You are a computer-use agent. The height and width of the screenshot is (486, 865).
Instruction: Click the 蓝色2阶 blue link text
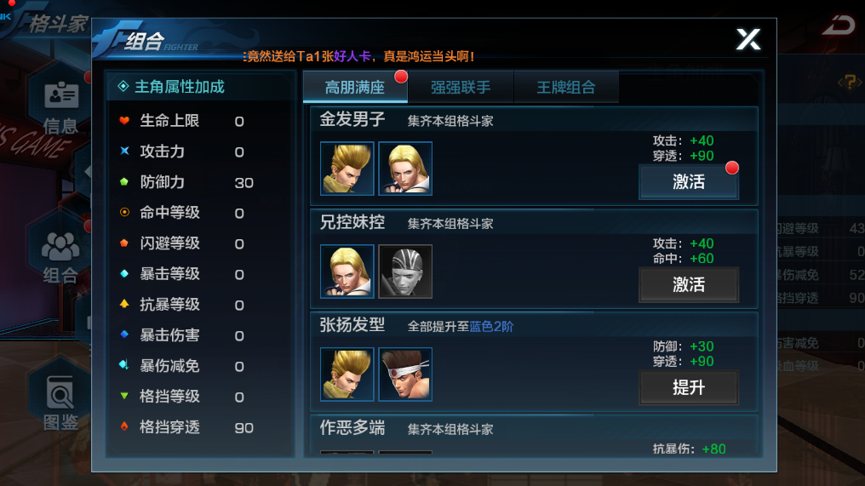point(491,327)
